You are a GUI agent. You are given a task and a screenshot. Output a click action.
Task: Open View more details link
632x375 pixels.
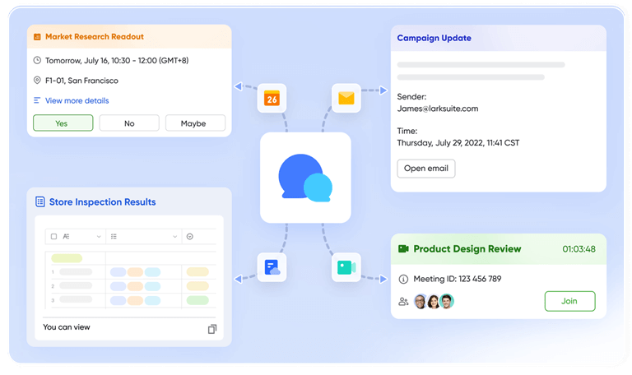77,100
